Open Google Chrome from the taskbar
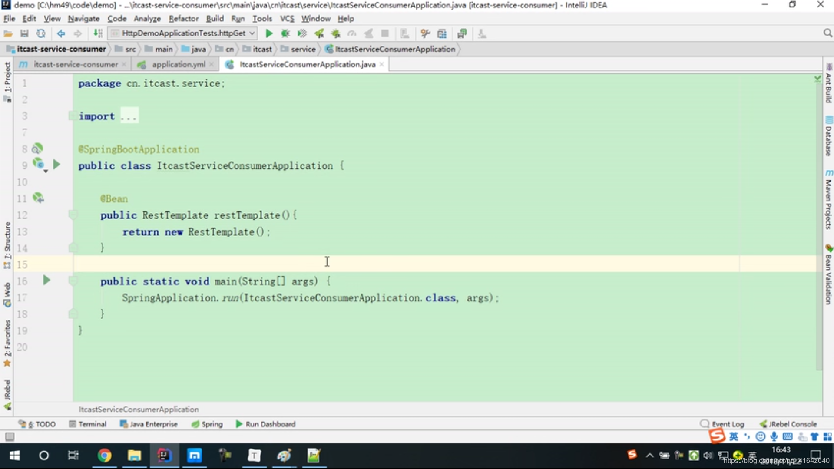 tap(104, 456)
